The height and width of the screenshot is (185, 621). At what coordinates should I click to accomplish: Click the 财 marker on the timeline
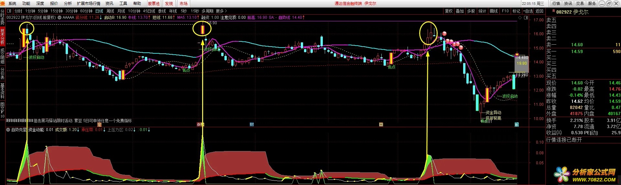(x=252, y=125)
